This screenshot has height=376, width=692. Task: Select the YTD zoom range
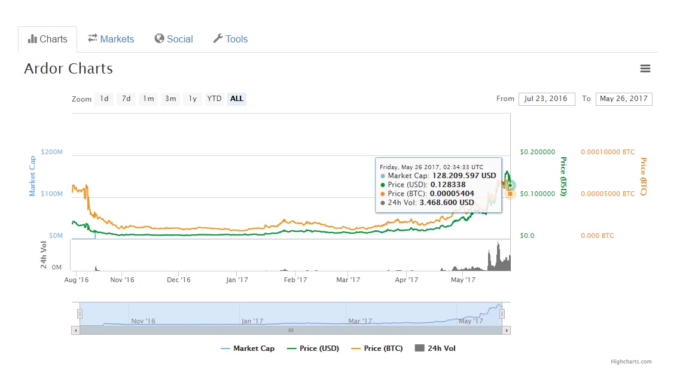coord(215,99)
